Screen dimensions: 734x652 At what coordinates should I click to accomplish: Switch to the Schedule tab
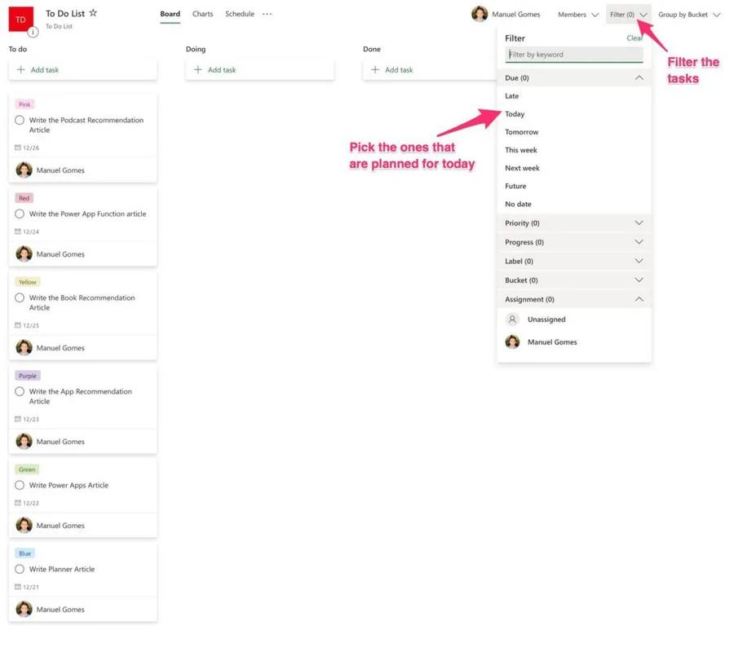click(x=240, y=14)
